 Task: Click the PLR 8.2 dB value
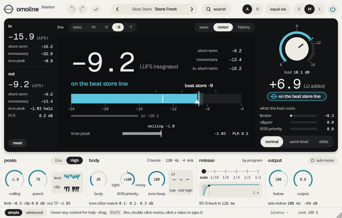(46, 116)
